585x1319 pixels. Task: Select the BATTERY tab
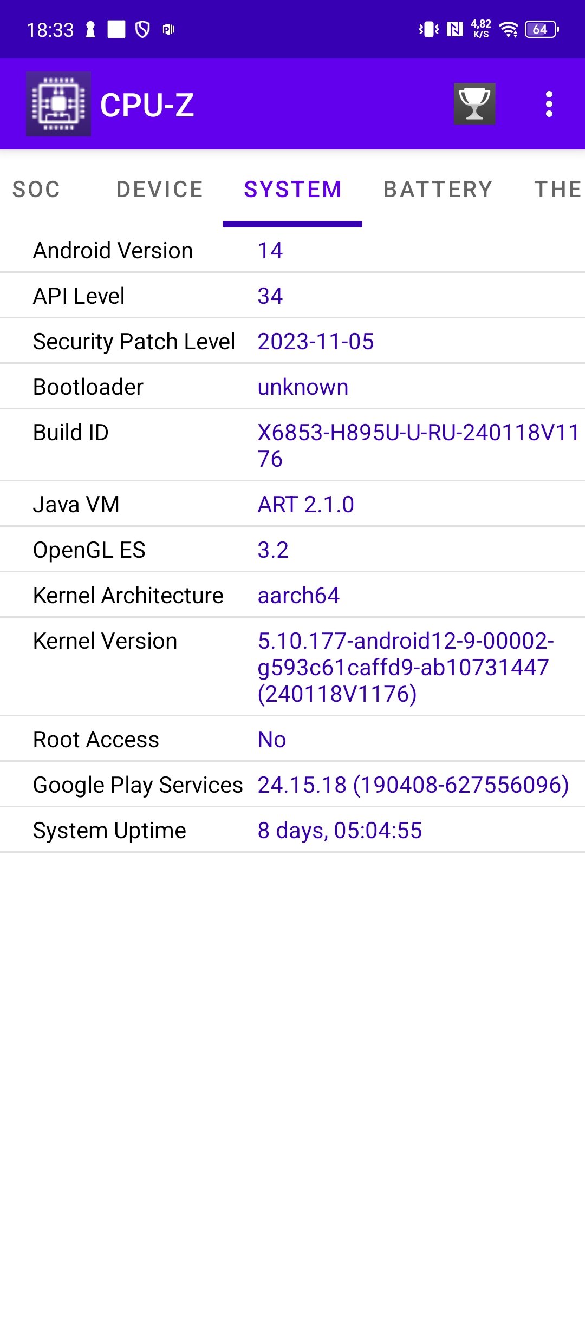pos(438,190)
